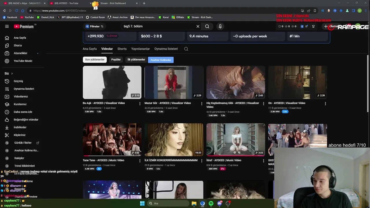Open Kurslarınız in the sidebar

[20, 104]
